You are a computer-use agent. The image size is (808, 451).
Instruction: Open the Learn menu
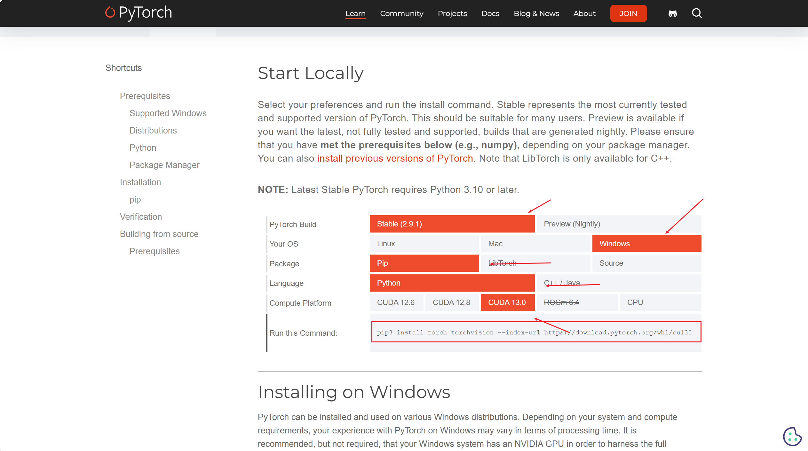click(355, 13)
